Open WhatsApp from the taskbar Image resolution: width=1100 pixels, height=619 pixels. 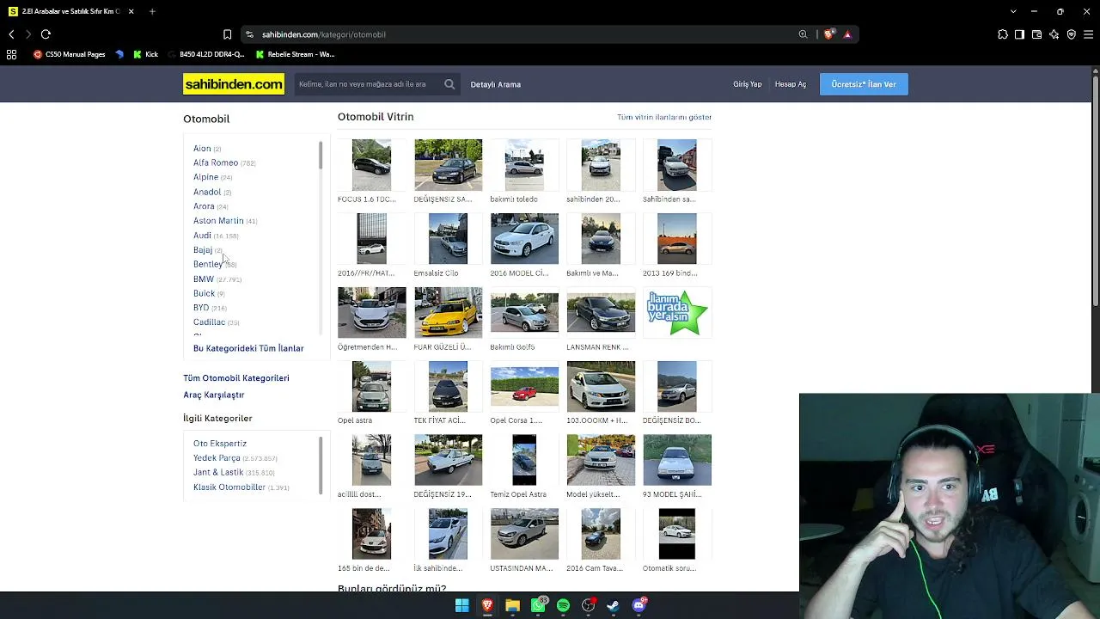(538, 605)
